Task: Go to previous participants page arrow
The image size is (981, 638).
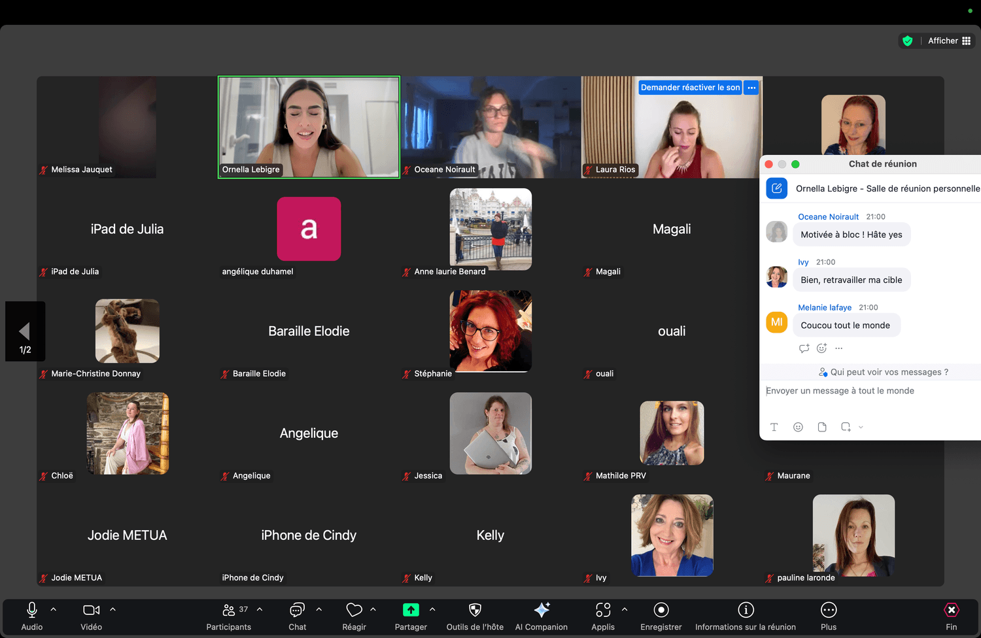Action: click(x=25, y=331)
